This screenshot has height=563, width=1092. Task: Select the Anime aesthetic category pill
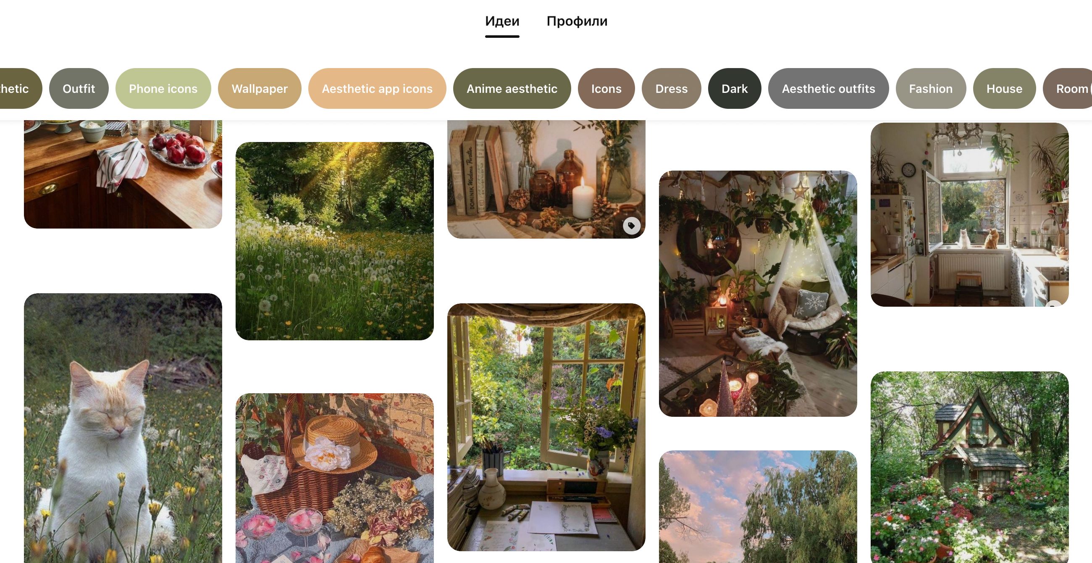coord(512,88)
